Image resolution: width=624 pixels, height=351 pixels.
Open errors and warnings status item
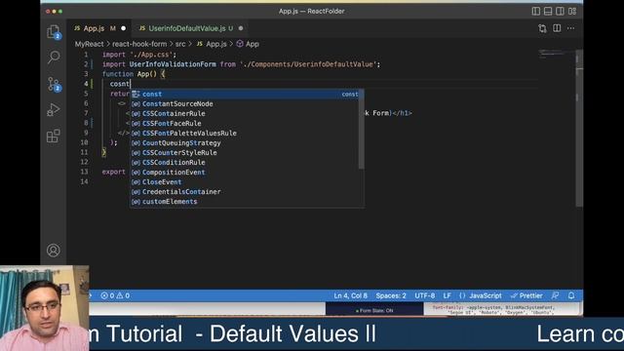(x=115, y=295)
